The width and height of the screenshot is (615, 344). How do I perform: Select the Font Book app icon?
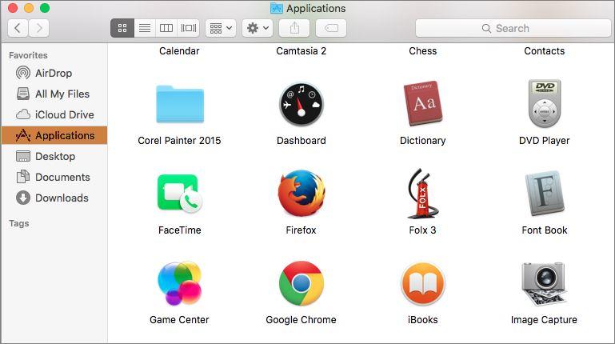tap(545, 194)
